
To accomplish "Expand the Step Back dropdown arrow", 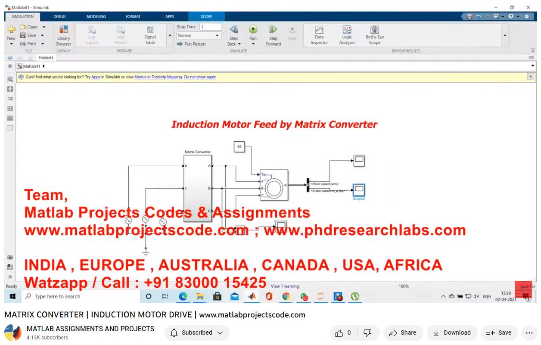I will pyautogui.click(x=239, y=44).
